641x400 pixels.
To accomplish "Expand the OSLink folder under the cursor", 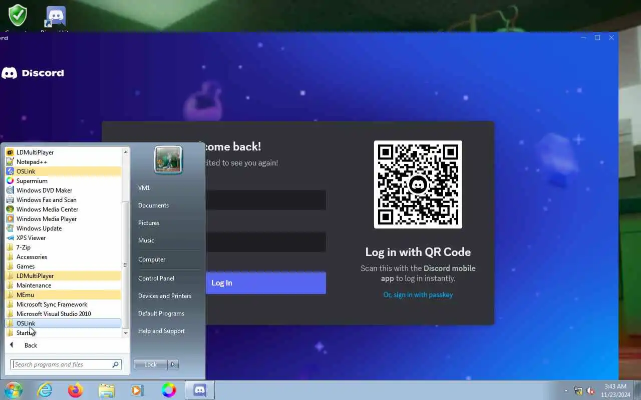I will click(63, 323).
